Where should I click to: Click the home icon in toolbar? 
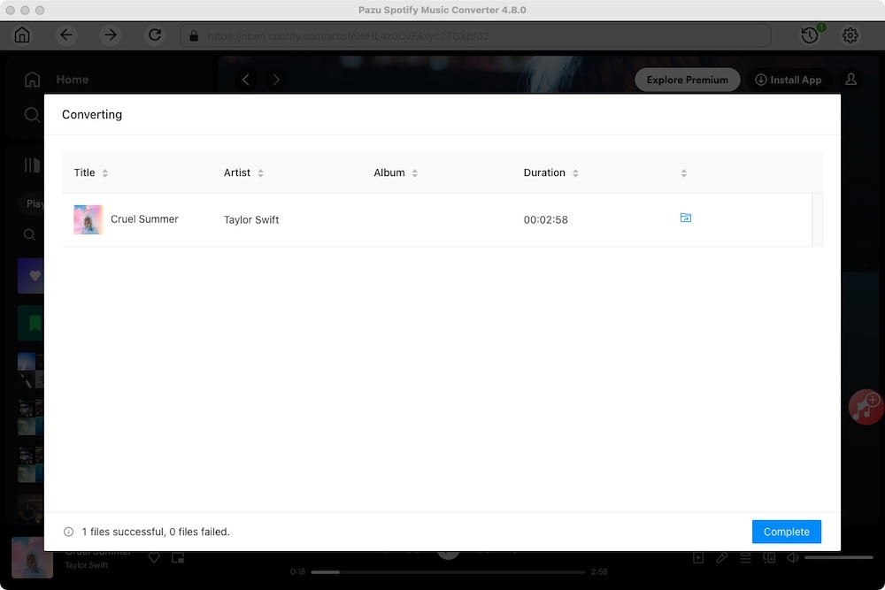click(x=22, y=35)
